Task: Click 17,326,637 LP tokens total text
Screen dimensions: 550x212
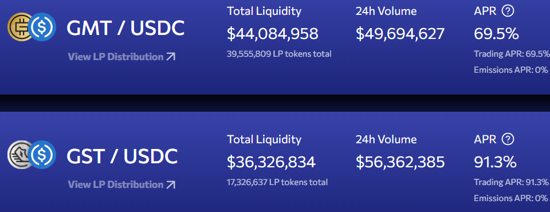Action: pos(277,182)
